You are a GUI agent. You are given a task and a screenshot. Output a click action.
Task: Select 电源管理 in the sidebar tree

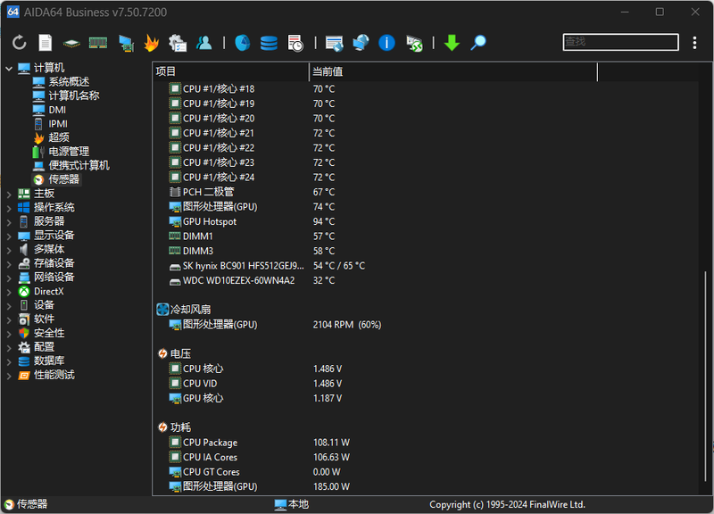(x=68, y=152)
